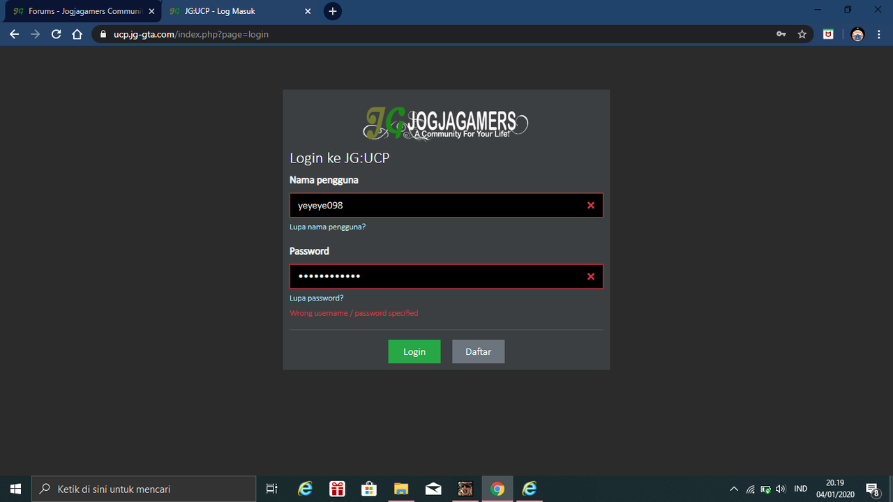Image resolution: width=893 pixels, height=502 pixels.
Task: Open the Chrome three-dot menu
Action: point(879,34)
